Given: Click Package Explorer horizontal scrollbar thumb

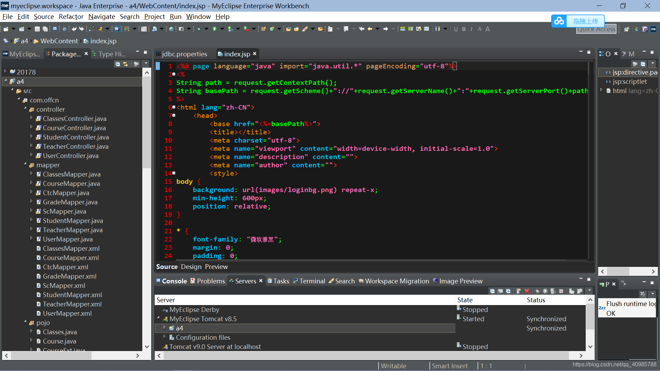Looking at the screenshot, I should pos(51,356).
